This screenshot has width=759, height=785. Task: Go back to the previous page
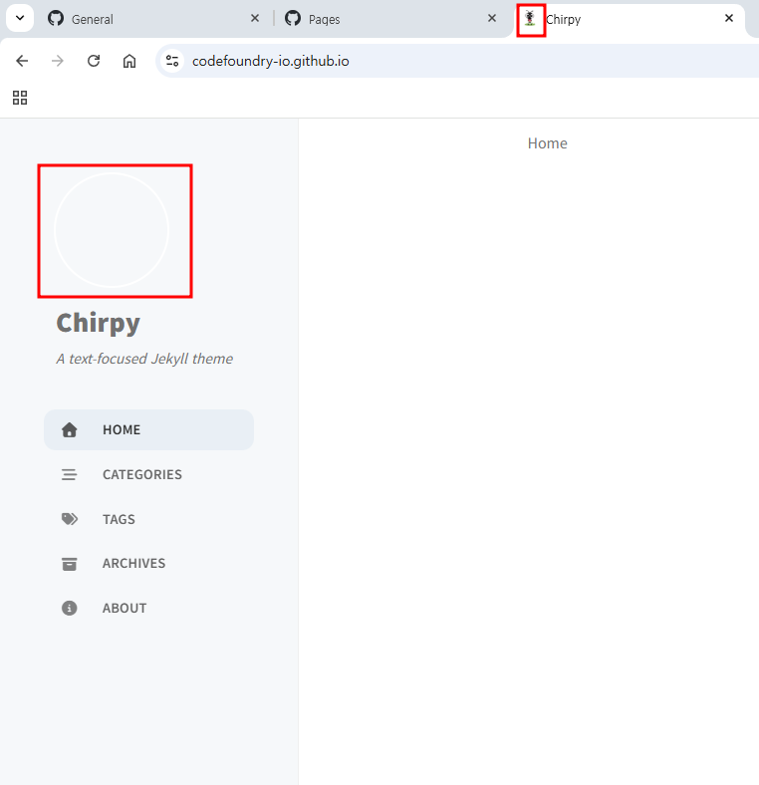pos(22,61)
